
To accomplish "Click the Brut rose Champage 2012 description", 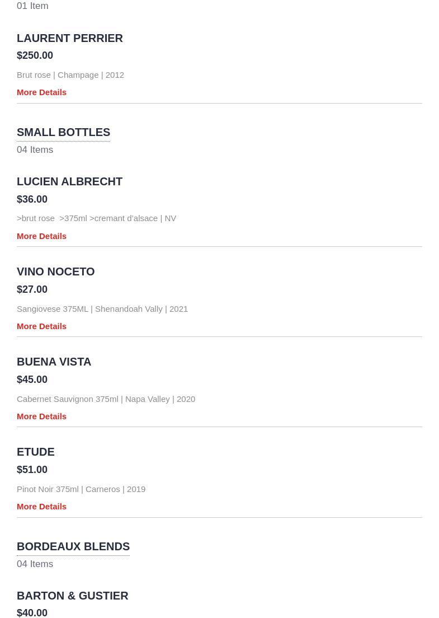I will click(x=70, y=75).
